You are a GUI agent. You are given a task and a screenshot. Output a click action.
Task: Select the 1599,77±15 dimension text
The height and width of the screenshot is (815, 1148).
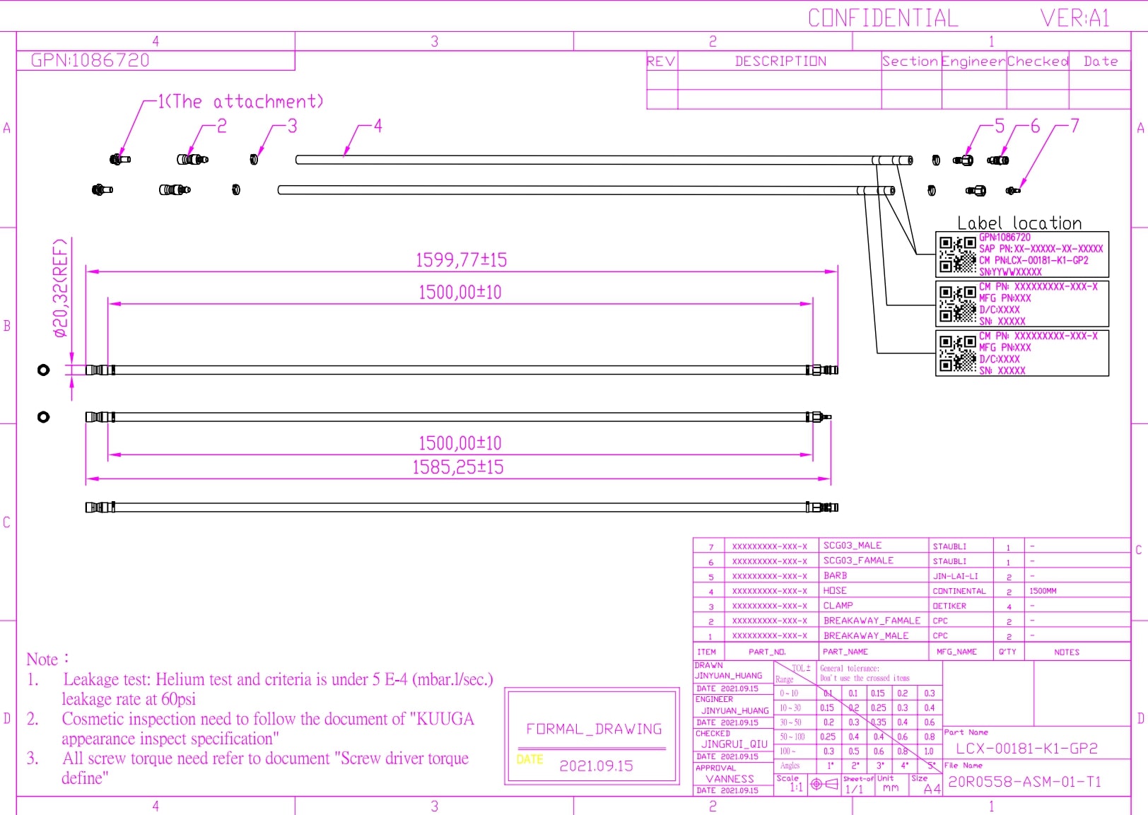(461, 260)
